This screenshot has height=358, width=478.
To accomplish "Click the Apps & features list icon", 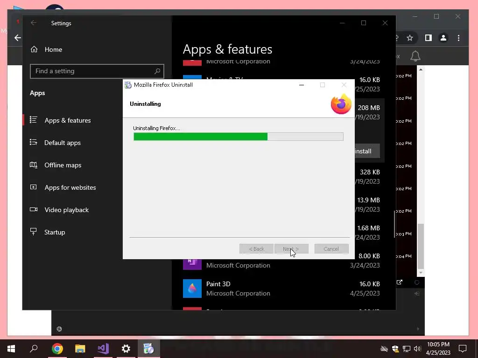I will [34, 120].
